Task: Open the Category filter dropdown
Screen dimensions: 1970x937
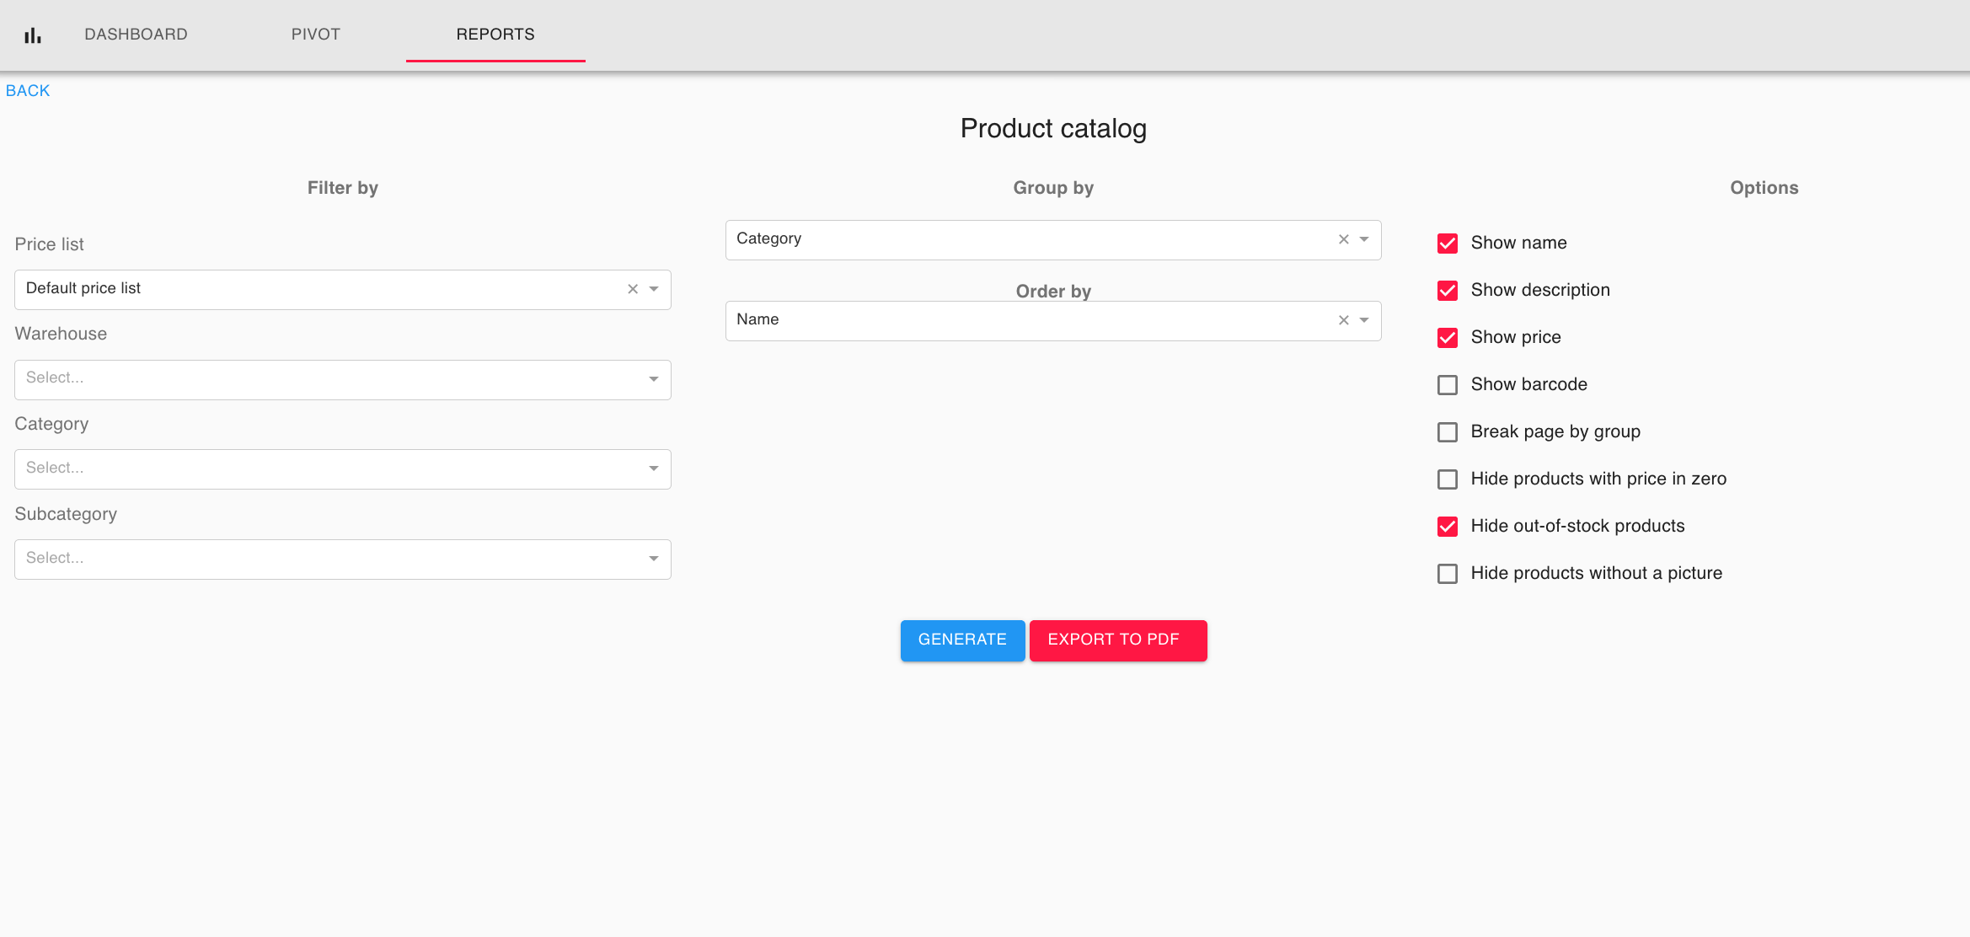Action: click(342, 469)
